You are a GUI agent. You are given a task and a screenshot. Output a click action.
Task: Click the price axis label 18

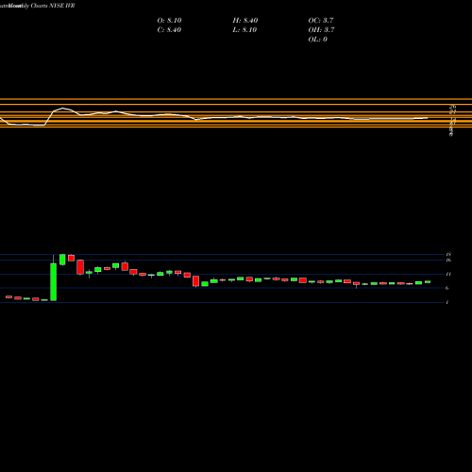click(448, 254)
